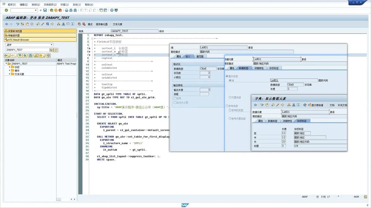
Task: Open the 资源库浏览器 panel
Action: [40, 31]
